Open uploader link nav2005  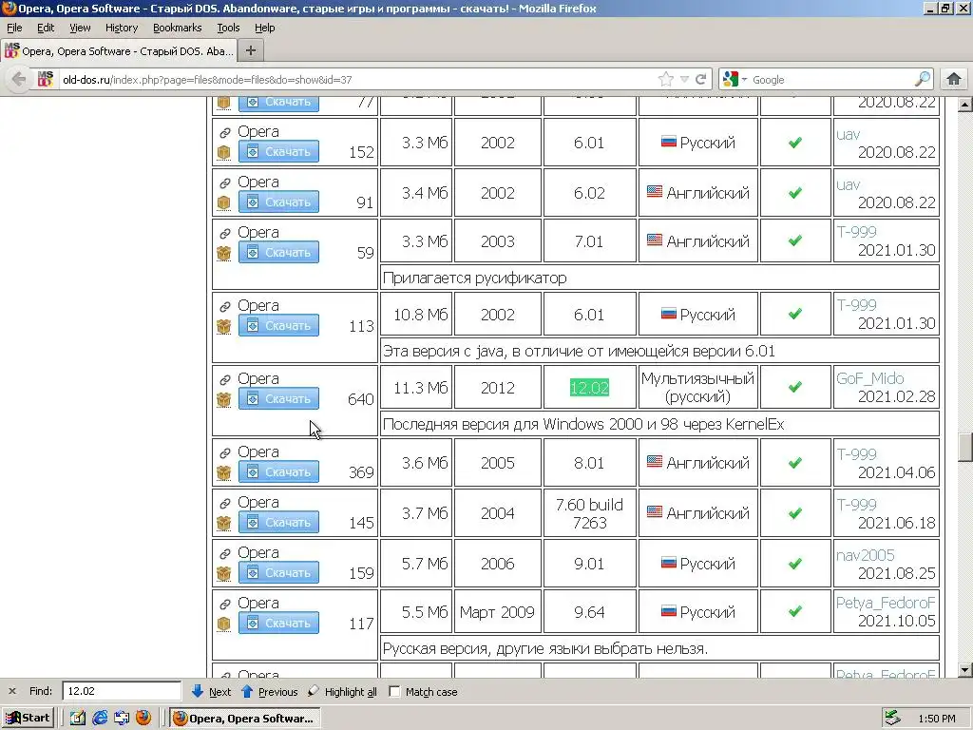[x=865, y=555]
